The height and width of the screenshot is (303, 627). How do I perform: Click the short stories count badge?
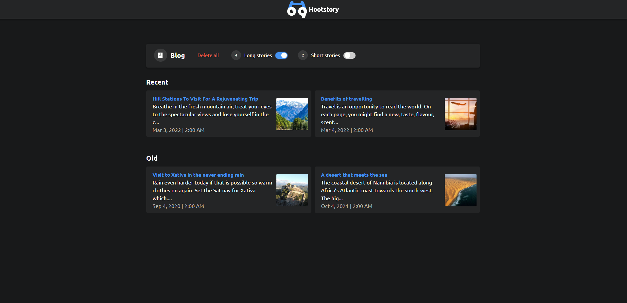[x=303, y=56]
